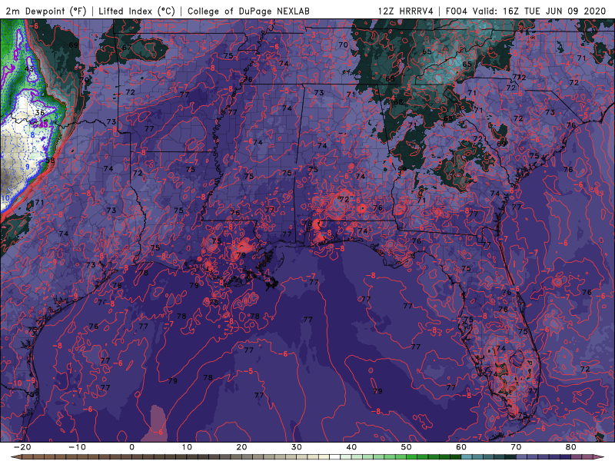This screenshot has width=615, height=461.
Task: Click 'College of DuPage NEXLAB' header text
Action: pyautogui.click(x=248, y=11)
